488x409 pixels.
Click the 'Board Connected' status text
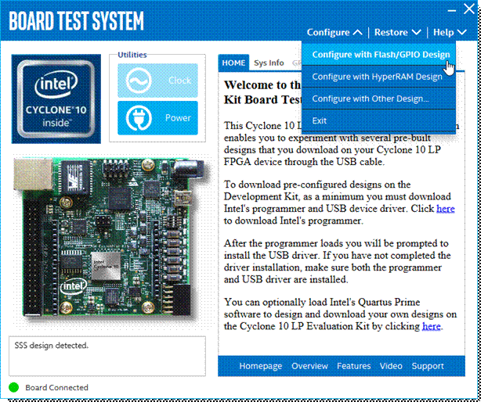coord(56,388)
